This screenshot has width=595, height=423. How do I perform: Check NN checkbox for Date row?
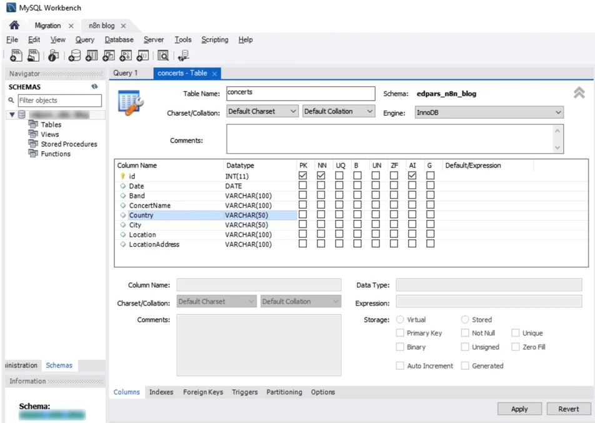click(x=321, y=186)
